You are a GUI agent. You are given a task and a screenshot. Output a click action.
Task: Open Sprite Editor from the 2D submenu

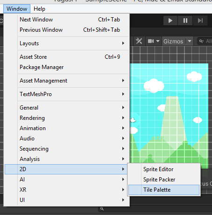[x=164, y=169]
